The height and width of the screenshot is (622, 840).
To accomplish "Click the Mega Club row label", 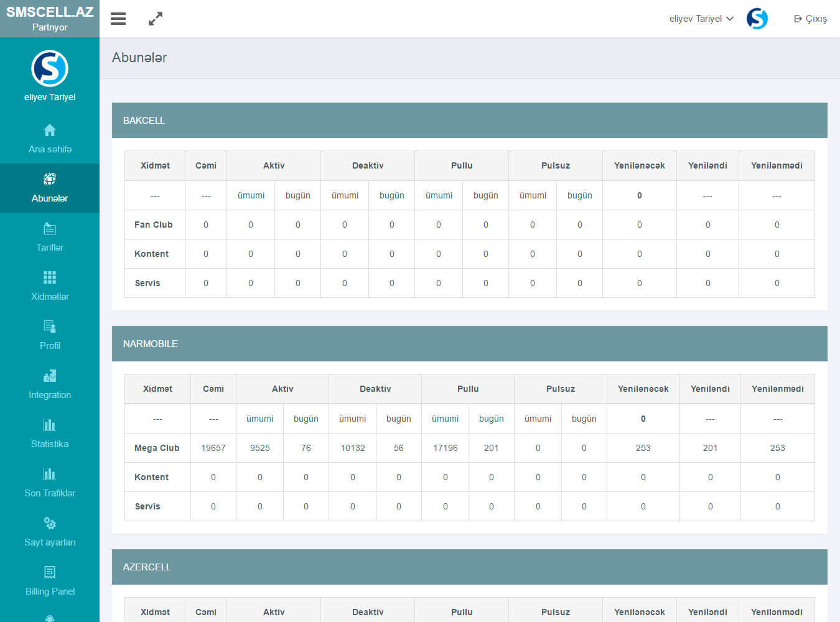I will 157,448.
